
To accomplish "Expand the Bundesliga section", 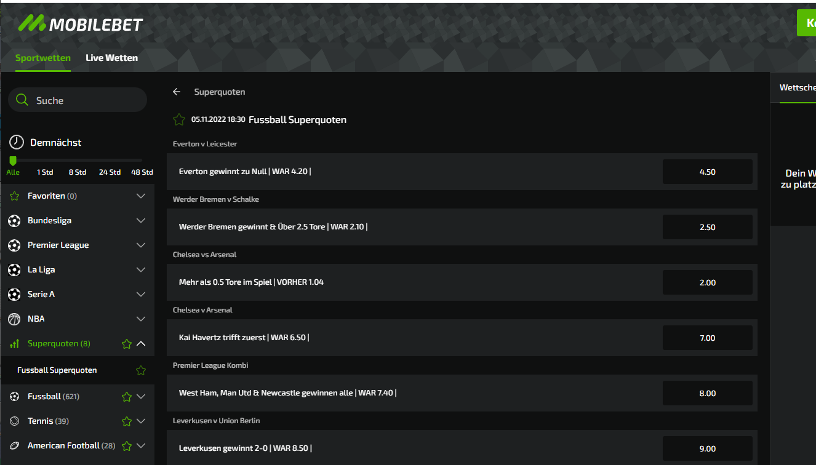I will pos(141,220).
